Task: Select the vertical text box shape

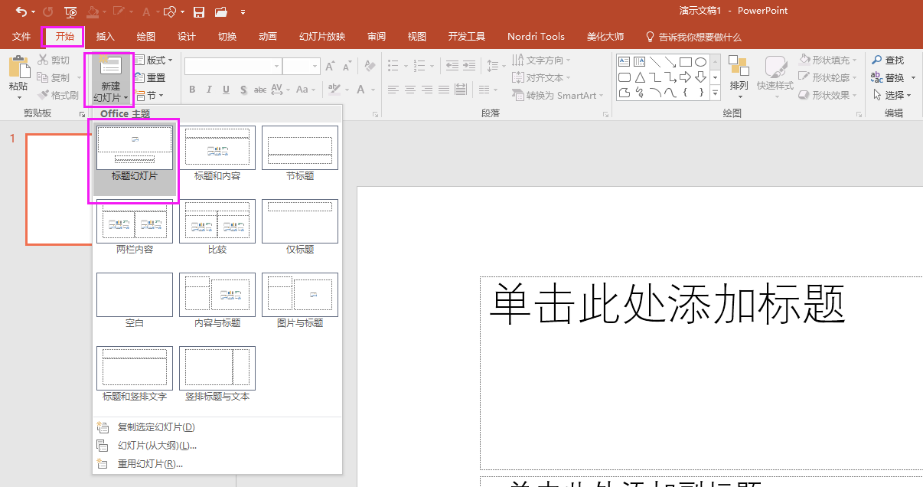Action: click(640, 62)
